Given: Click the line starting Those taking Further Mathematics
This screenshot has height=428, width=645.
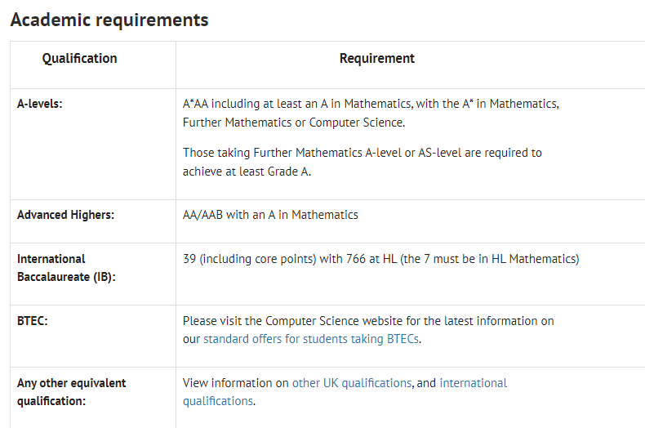Looking at the screenshot, I should [362, 153].
